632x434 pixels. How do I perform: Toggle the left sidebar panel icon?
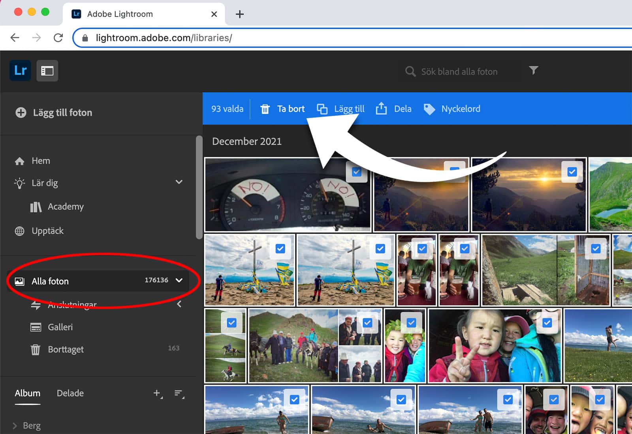(x=47, y=71)
